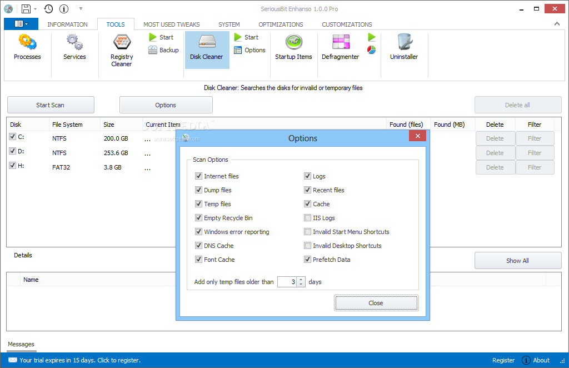Click the Options button below the ribbon
Viewport: 569px width, 368px height.
[166, 105]
